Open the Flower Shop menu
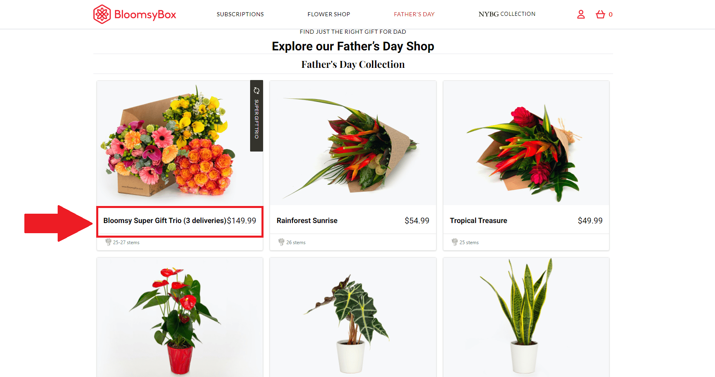 [329, 14]
